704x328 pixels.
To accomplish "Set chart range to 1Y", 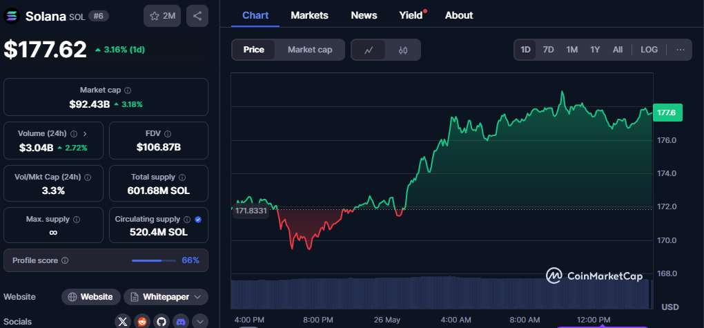I will coord(595,50).
